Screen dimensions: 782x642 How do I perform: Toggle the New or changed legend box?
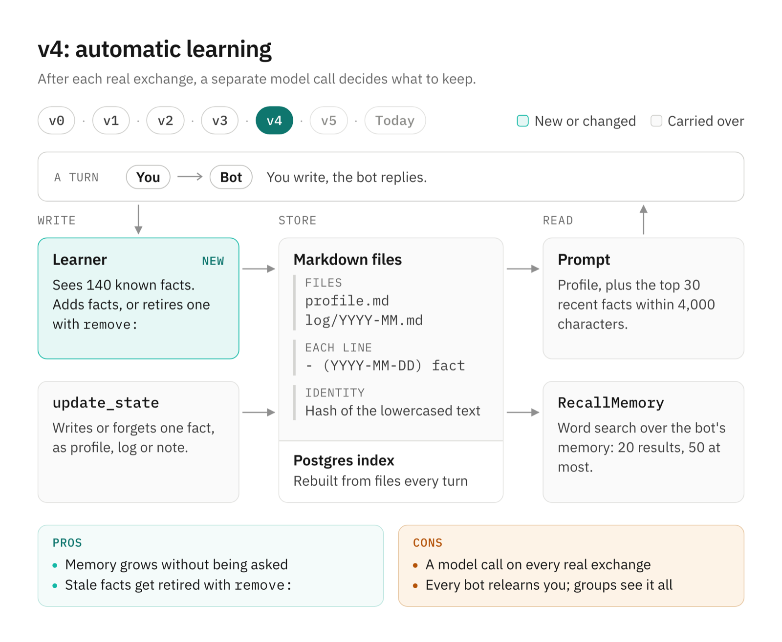pos(522,121)
